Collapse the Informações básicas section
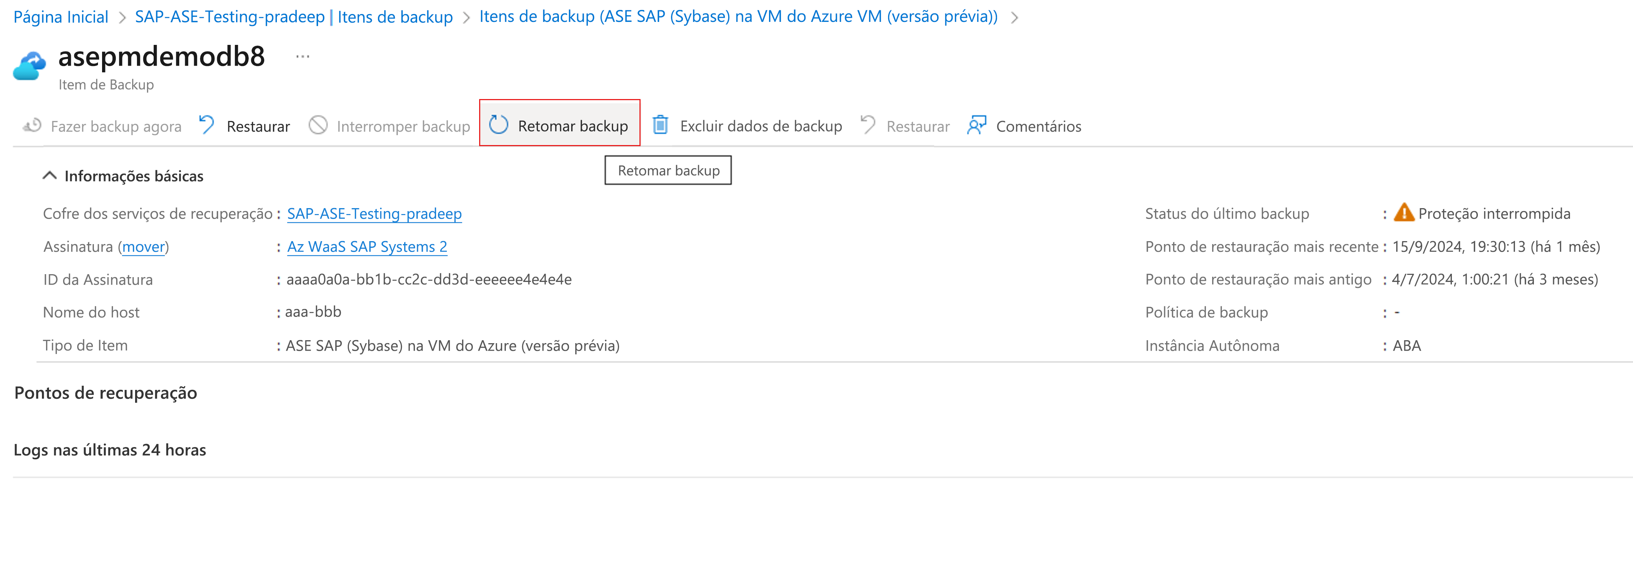 coord(49,175)
